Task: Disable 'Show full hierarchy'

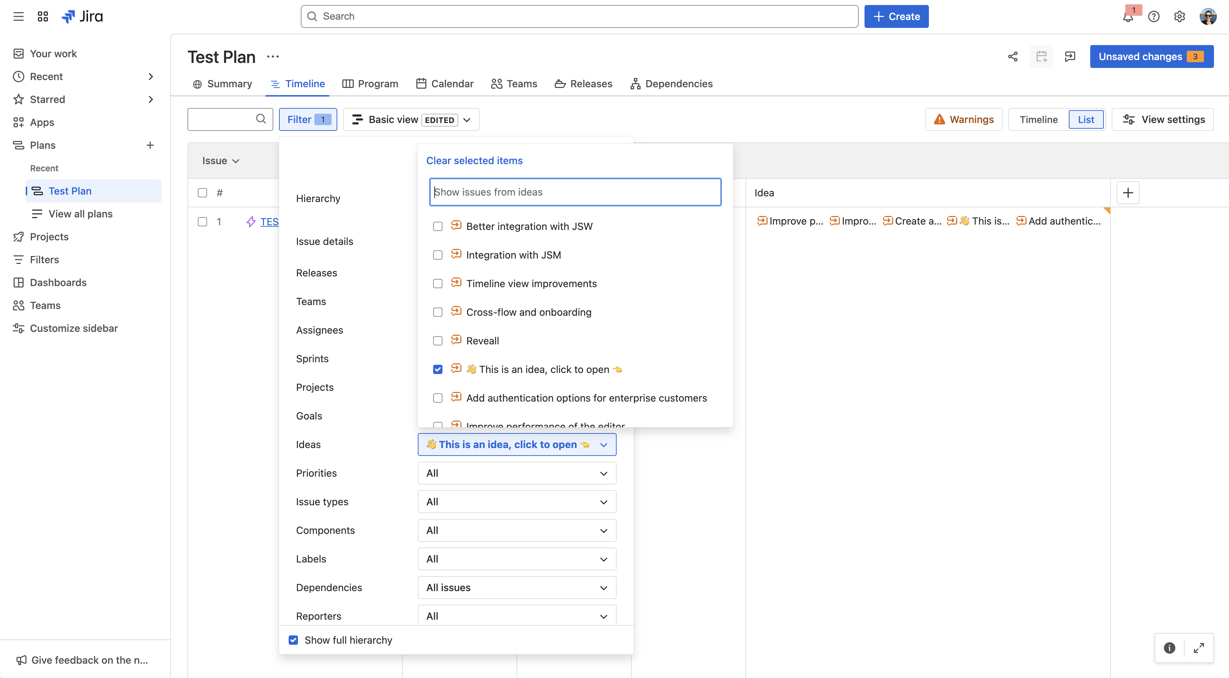Action: click(x=293, y=640)
